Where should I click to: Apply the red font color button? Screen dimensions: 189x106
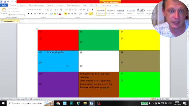pyautogui.click(x=60, y=14)
